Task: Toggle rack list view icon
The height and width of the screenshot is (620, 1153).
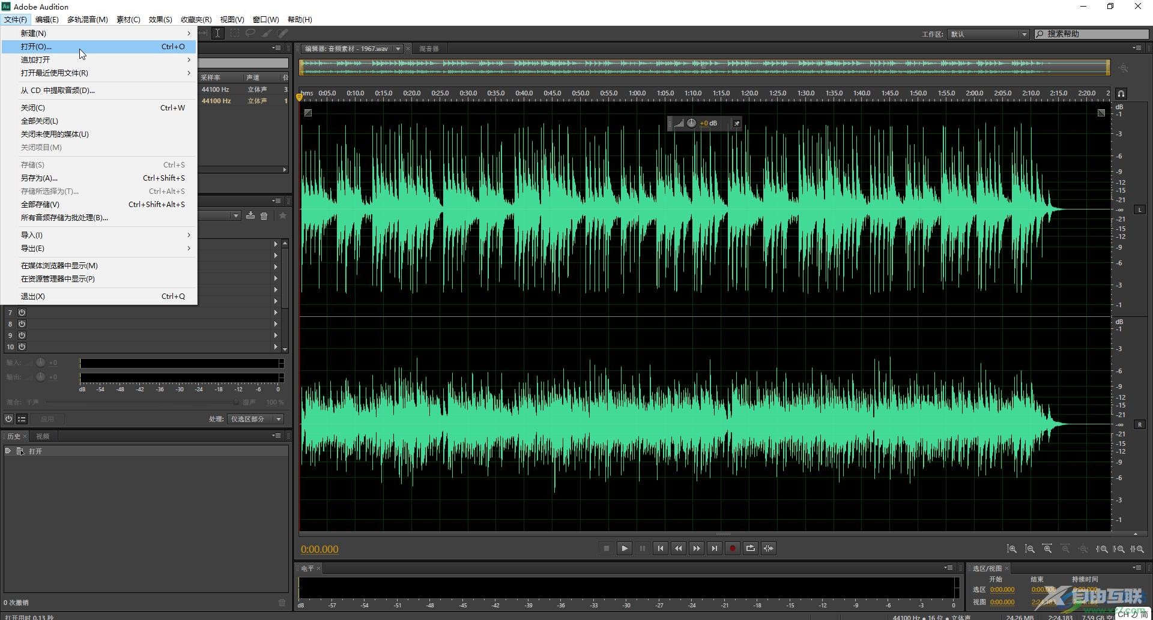Action: 22,419
